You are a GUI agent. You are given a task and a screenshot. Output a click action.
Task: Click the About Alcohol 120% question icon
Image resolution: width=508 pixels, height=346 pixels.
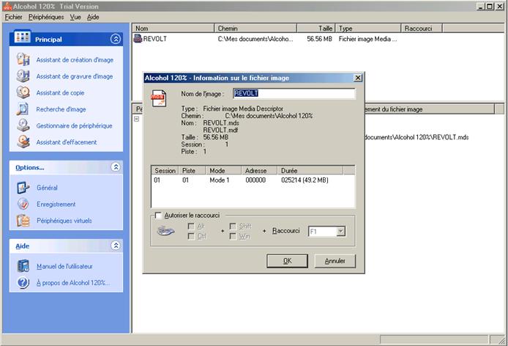click(23, 283)
